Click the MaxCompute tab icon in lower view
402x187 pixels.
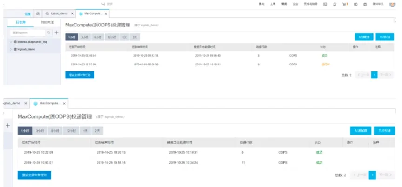(36, 103)
